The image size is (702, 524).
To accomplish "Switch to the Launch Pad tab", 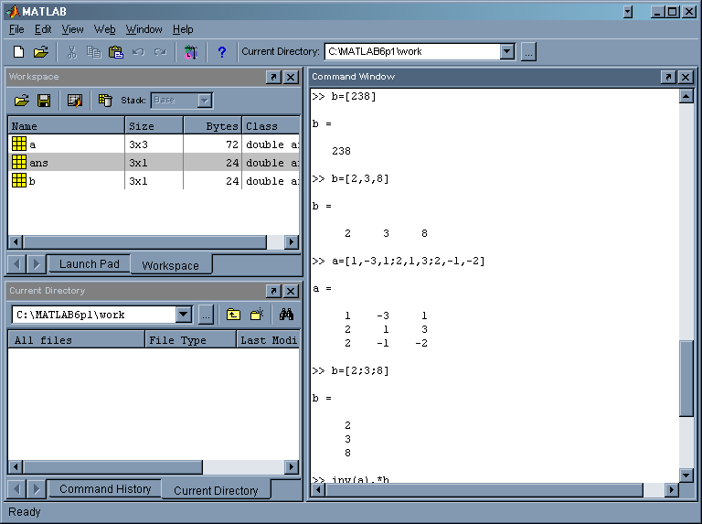I will [89, 263].
